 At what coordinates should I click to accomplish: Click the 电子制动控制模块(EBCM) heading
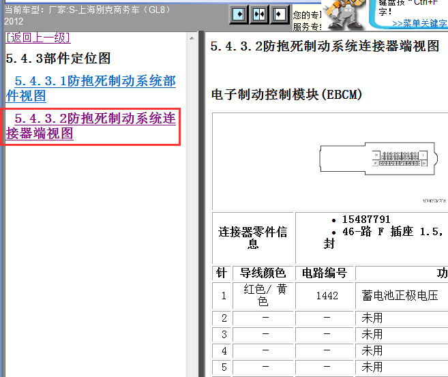click(x=287, y=95)
